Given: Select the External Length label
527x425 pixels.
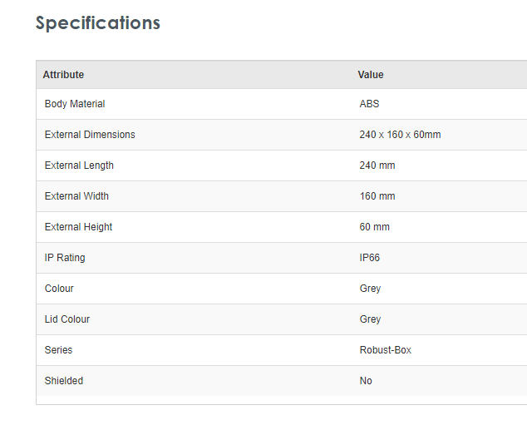Looking at the screenshot, I should tap(79, 166).
